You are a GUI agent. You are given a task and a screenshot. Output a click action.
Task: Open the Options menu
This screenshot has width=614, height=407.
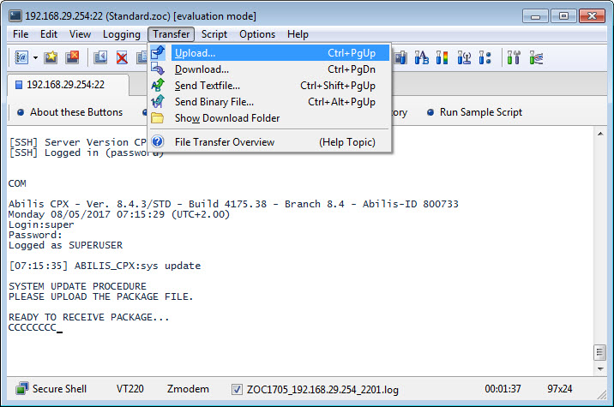[x=257, y=34]
